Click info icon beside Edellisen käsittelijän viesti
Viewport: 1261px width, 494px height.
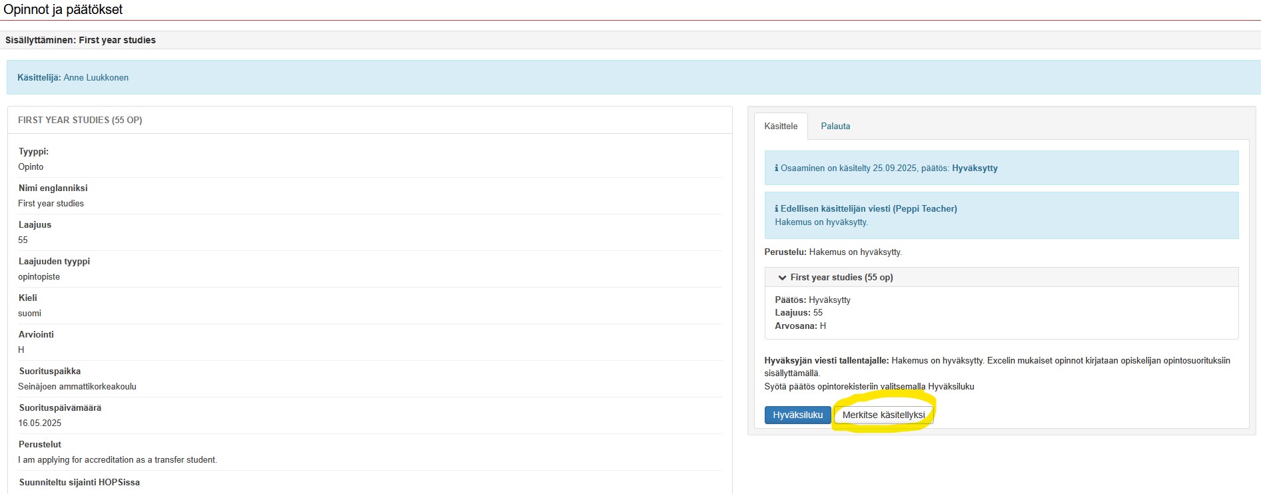776,209
